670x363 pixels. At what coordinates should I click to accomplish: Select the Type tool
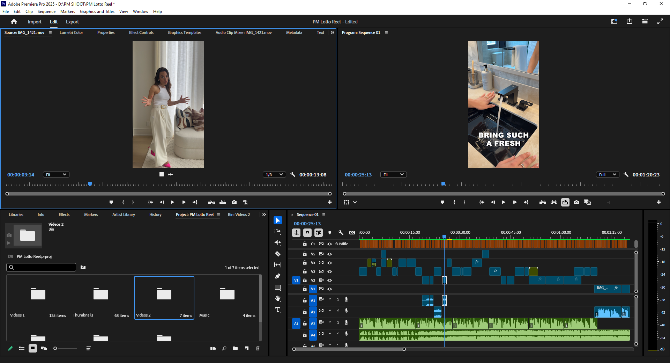pos(278,310)
